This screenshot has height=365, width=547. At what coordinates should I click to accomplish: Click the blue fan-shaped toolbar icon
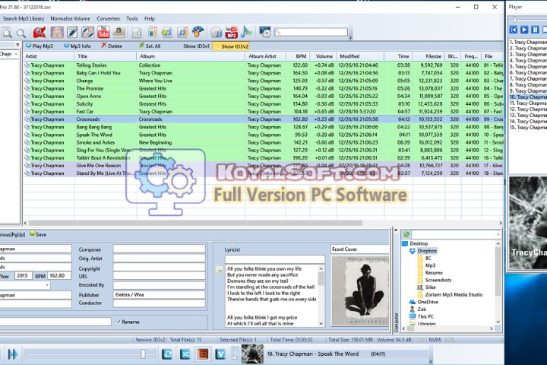click(x=198, y=32)
